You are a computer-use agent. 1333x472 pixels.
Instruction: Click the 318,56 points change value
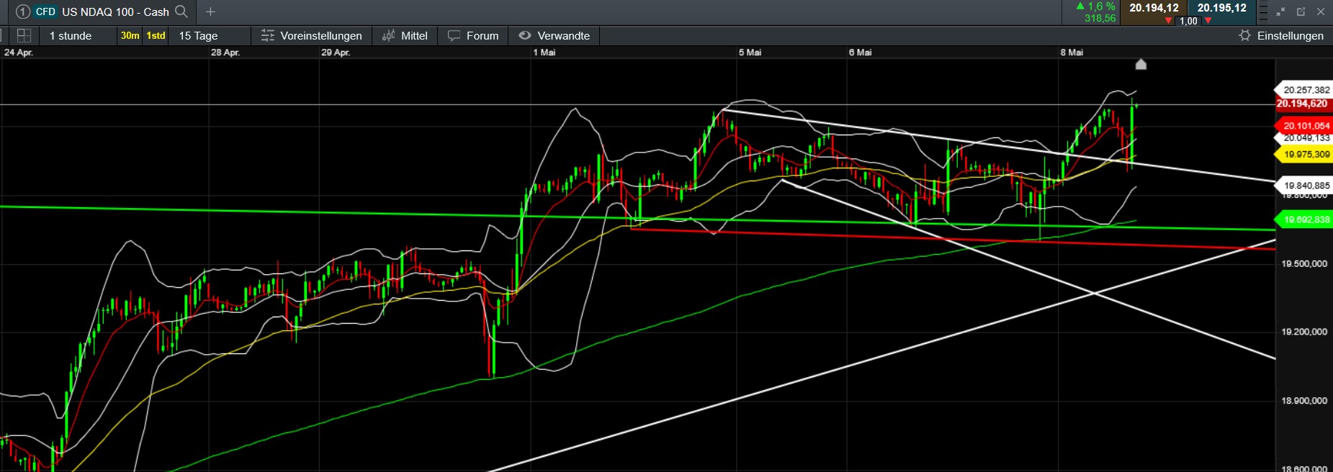(1100, 19)
